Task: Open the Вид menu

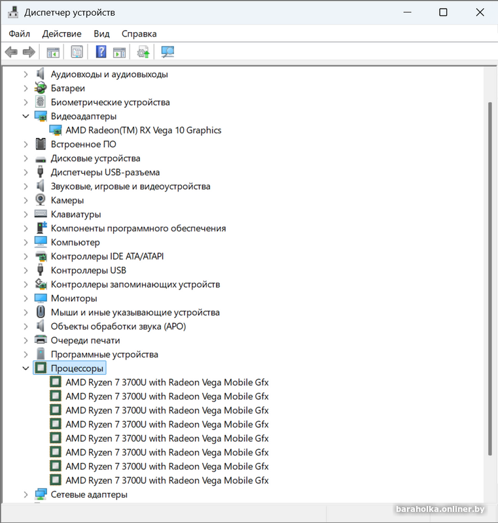Action: [101, 34]
